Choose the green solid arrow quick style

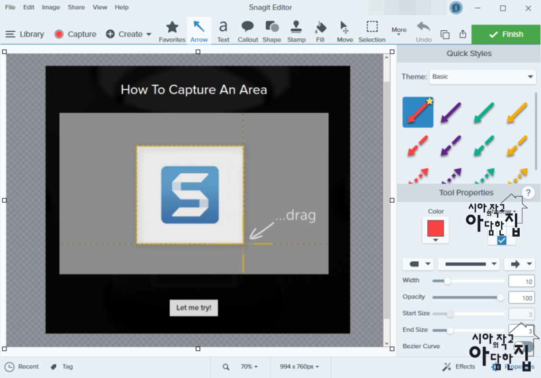484,112
